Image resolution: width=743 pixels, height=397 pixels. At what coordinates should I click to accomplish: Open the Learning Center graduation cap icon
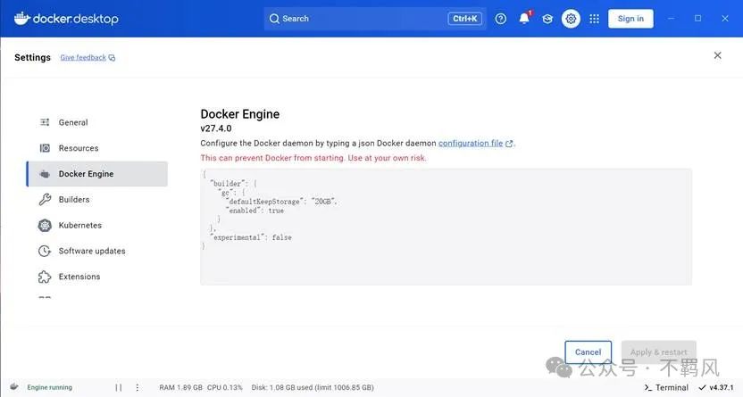click(547, 19)
